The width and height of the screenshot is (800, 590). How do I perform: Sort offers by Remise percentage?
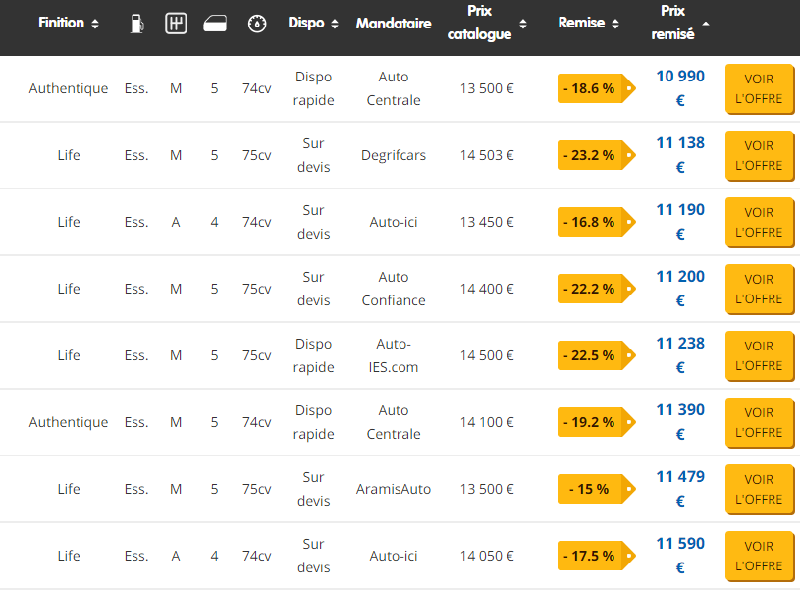pyautogui.click(x=588, y=24)
